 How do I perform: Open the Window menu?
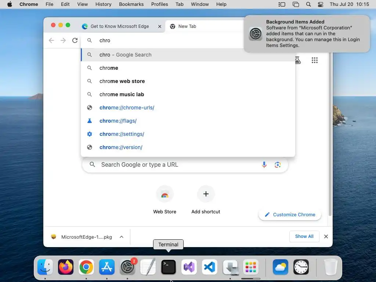200,4
